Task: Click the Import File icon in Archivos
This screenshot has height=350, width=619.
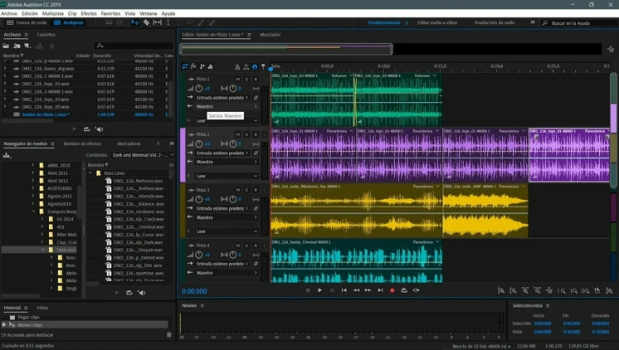Action: click(17, 46)
